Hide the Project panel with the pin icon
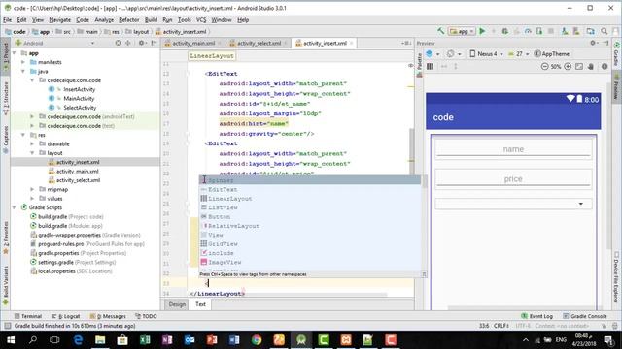The height and width of the screenshot is (349, 622). pos(154,43)
